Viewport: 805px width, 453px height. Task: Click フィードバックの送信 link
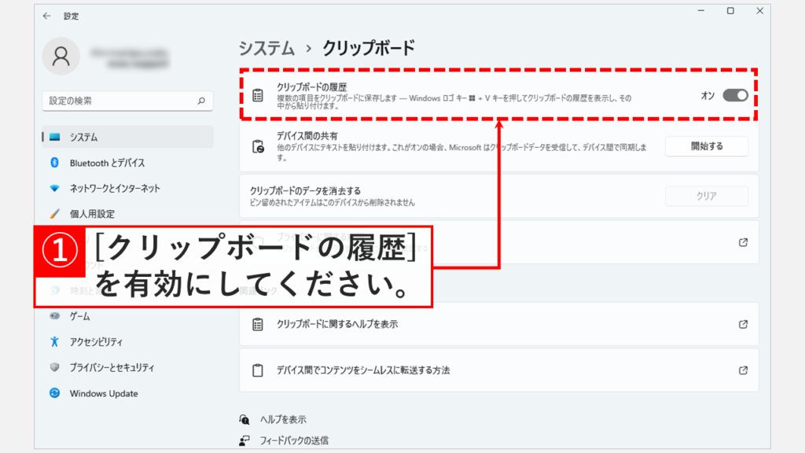tap(294, 440)
